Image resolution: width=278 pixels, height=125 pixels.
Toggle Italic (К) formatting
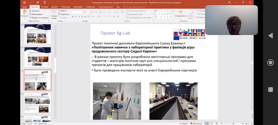(76, 16)
